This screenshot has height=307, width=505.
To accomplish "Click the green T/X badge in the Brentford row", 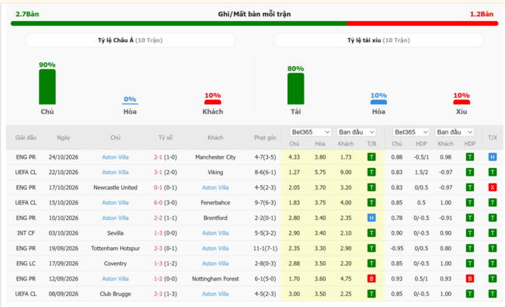I will pyautogui.click(x=492, y=218).
